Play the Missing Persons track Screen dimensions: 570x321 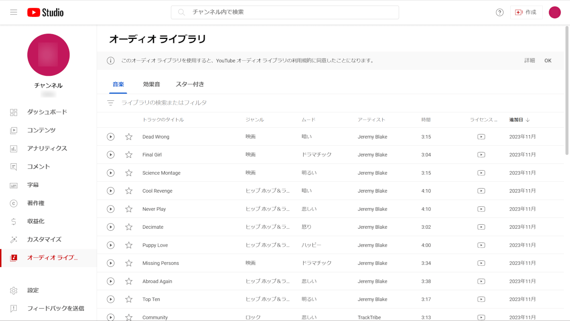tap(111, 263)
